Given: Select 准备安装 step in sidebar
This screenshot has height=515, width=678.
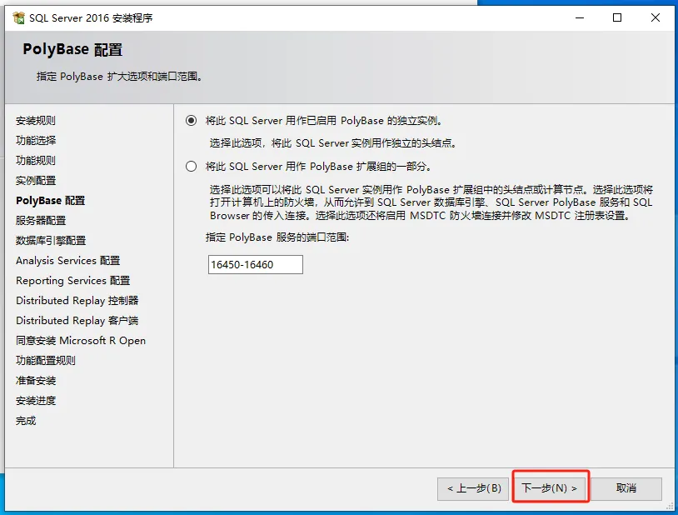Looking at the screenshot, I should (x=36, y=381).
